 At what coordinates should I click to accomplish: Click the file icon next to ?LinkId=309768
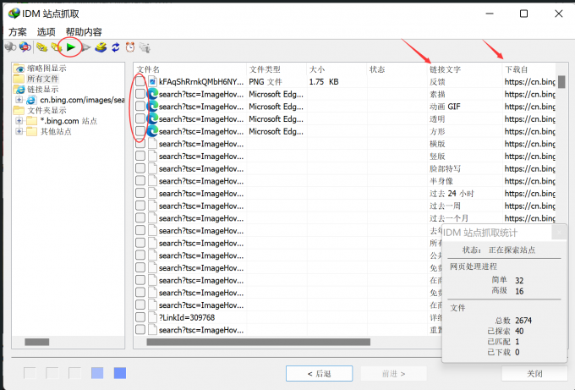pos(152,317)
